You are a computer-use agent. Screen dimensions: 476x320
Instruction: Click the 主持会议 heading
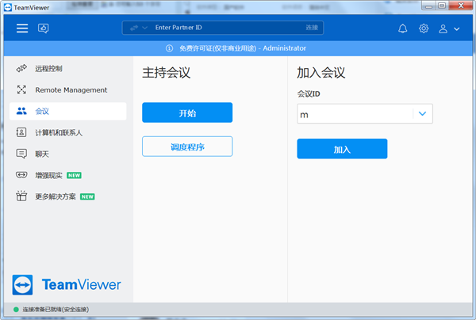pyautogui.click(x=166, y=73)
